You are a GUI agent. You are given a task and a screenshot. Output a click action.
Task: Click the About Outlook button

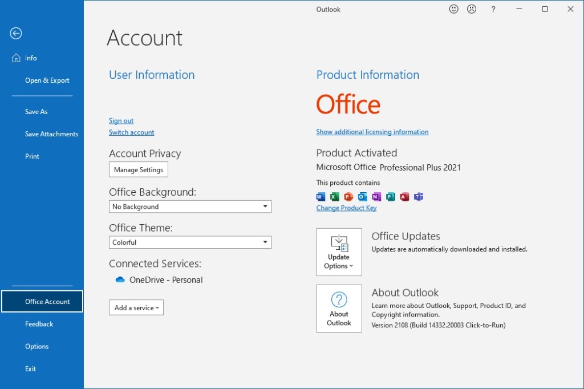339,309
